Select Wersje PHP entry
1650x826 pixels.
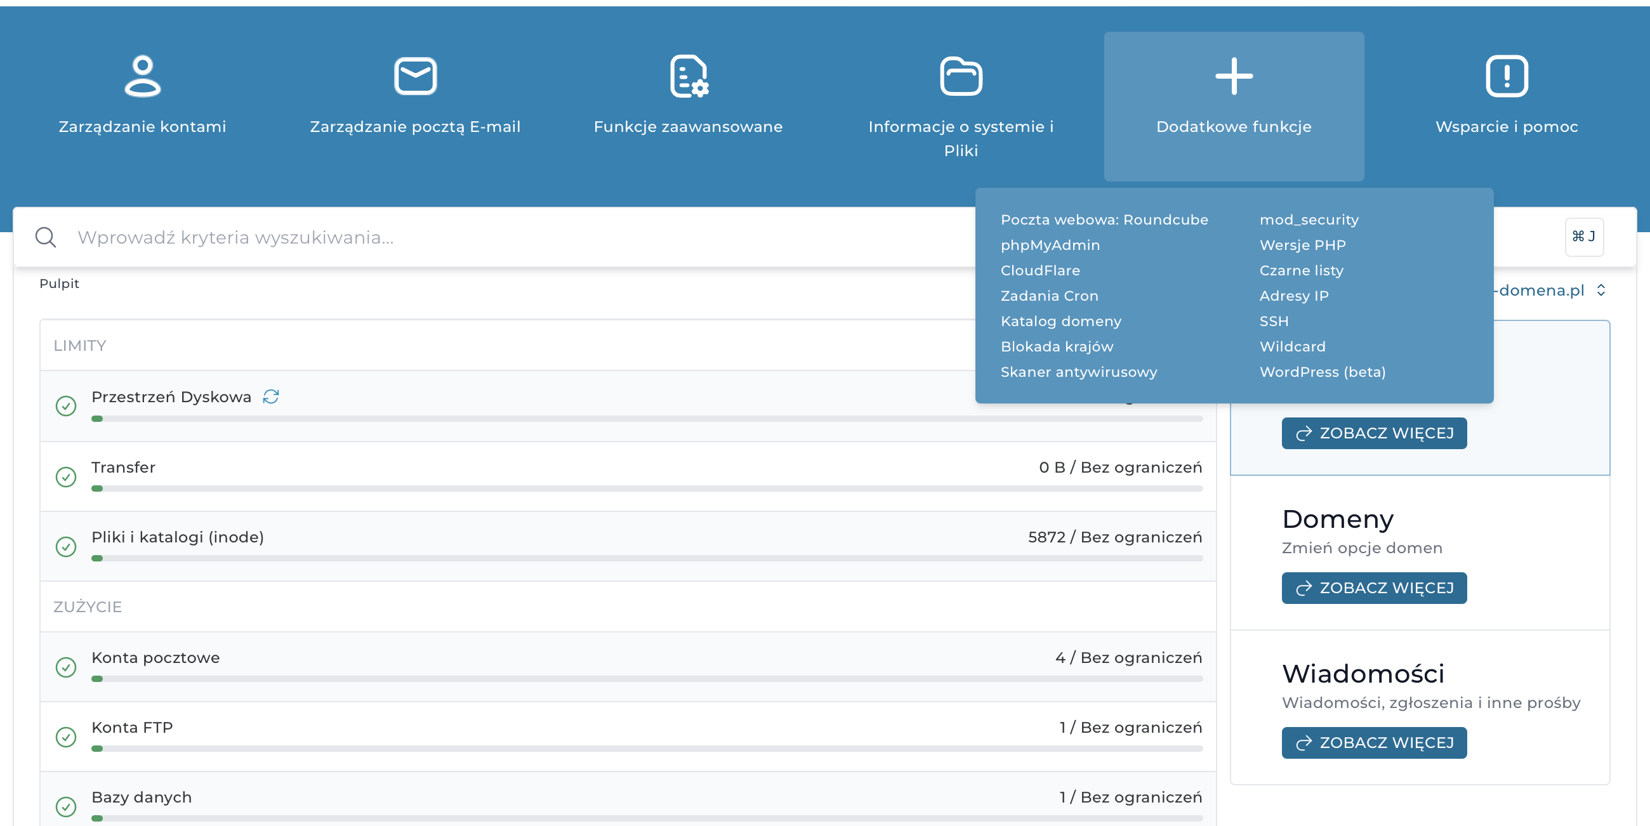1302,245
